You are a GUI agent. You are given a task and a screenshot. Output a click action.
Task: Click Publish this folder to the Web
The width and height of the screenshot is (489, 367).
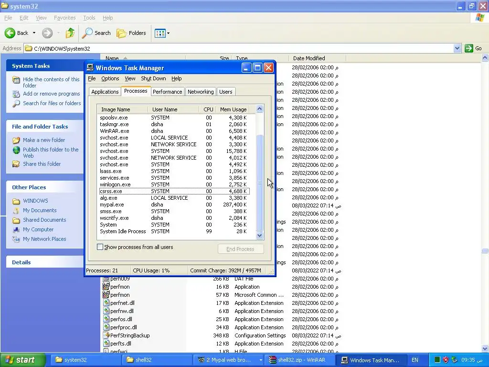pyautogui.click(x=51, y=152)
